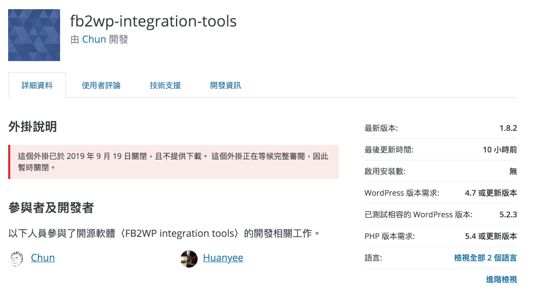Click the red plugin closed notice
The width and height of the screenshot is (548, 306).
(x=174, y=162)
